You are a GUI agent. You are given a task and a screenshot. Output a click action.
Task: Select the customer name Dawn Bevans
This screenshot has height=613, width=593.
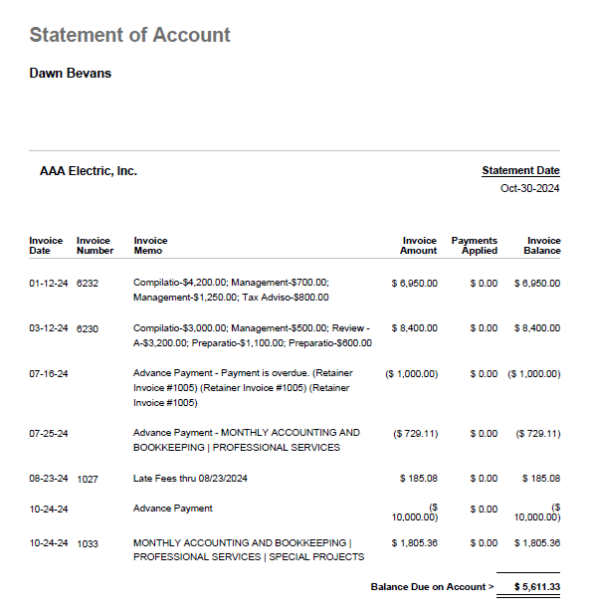(71, 73)
